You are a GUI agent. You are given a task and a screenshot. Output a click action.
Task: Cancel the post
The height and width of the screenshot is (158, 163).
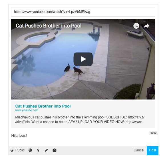click(x=139, y=150)
